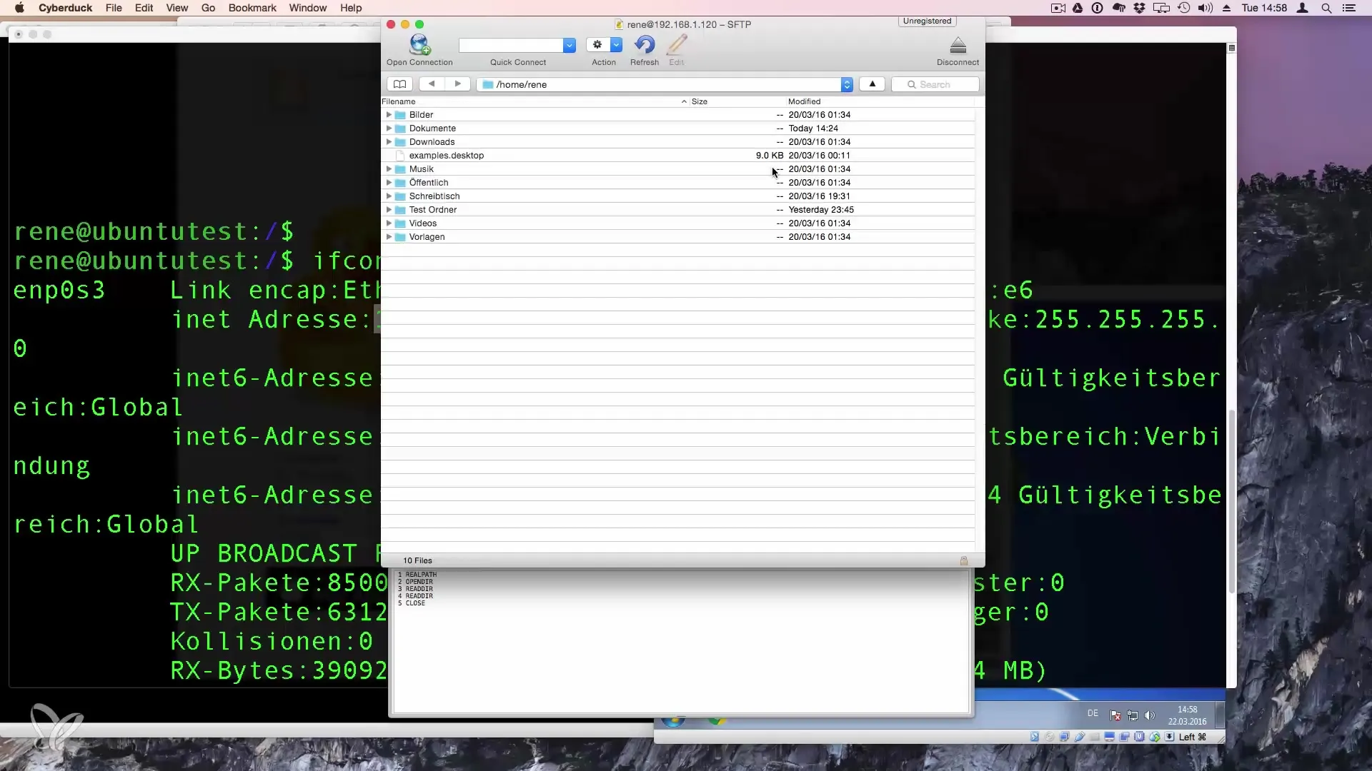Image resolution: width=1372 pixels, height=771 pixels.
Task: Open the File menu
Action: (x=114, y=8)
